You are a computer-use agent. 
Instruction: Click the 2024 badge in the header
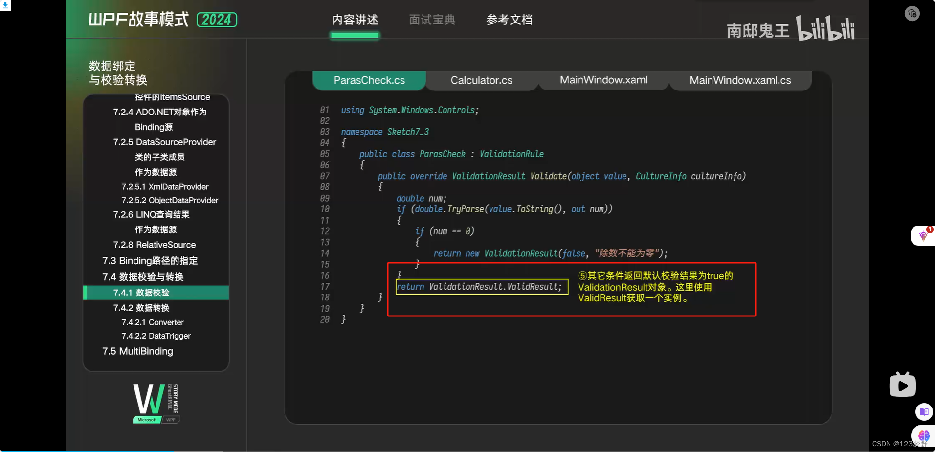point(217,20)
